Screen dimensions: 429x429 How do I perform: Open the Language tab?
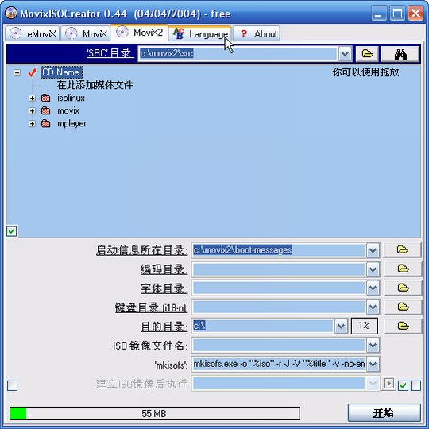point(200,34)
